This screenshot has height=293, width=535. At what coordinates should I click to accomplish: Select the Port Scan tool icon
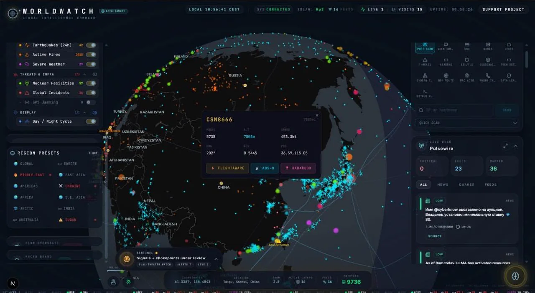tap(425, 46)
